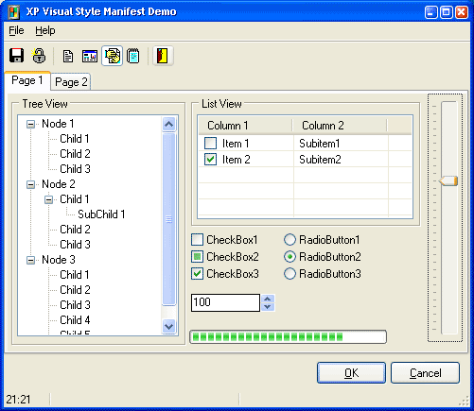The width and height of the screenshot is (474, 411).
Task: Click the application icon in title bar
Action: click(14, 12)
